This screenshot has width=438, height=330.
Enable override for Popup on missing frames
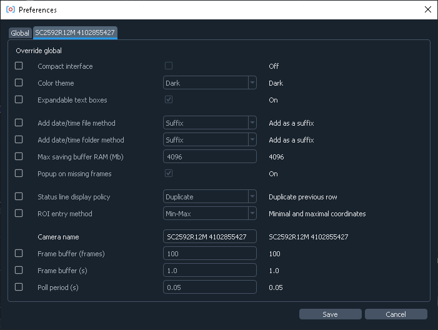19,173
